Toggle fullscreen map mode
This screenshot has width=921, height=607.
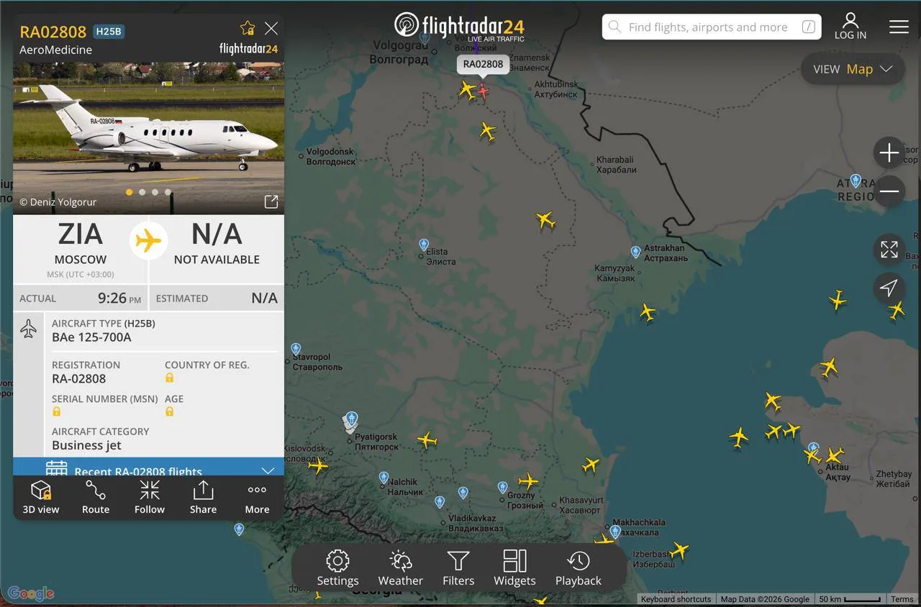click(889, 250)
